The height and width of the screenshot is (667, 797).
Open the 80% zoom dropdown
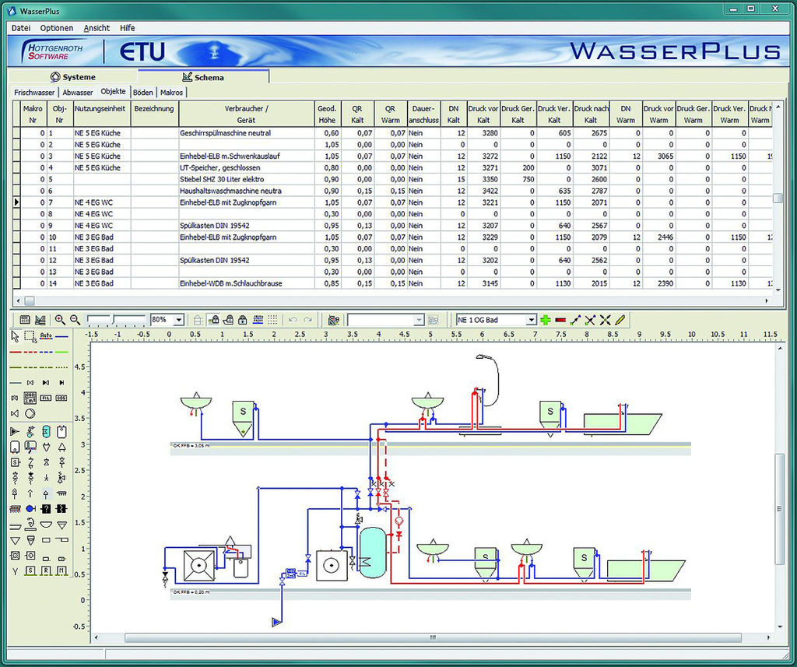178,320
